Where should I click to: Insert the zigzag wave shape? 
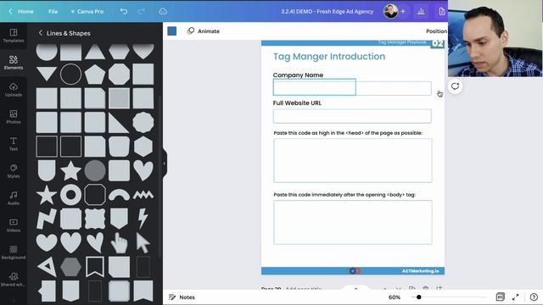(143, 195)
